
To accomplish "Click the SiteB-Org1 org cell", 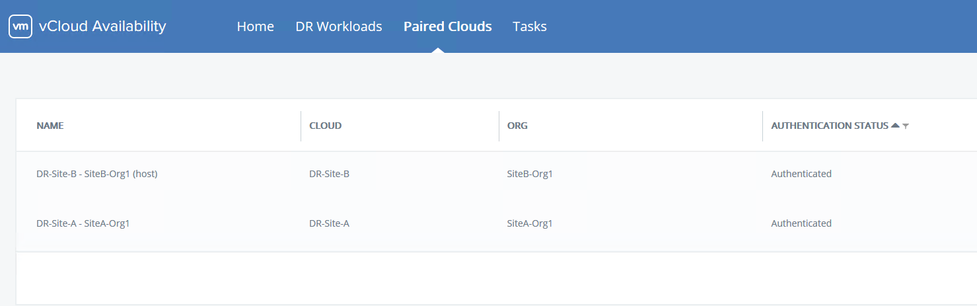I will 529,174.
